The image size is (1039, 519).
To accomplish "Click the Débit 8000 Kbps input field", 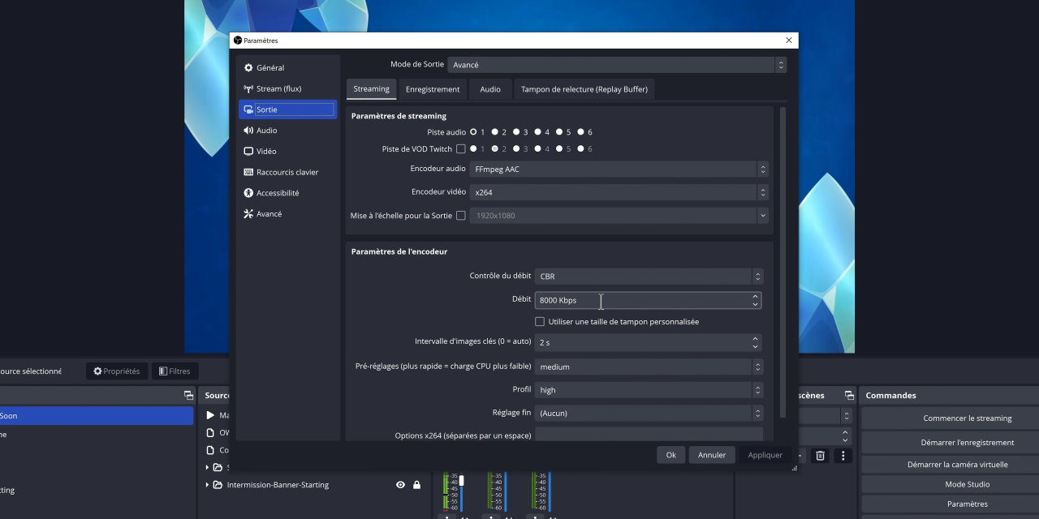I will pyautogui.click(x=641, y=300).
